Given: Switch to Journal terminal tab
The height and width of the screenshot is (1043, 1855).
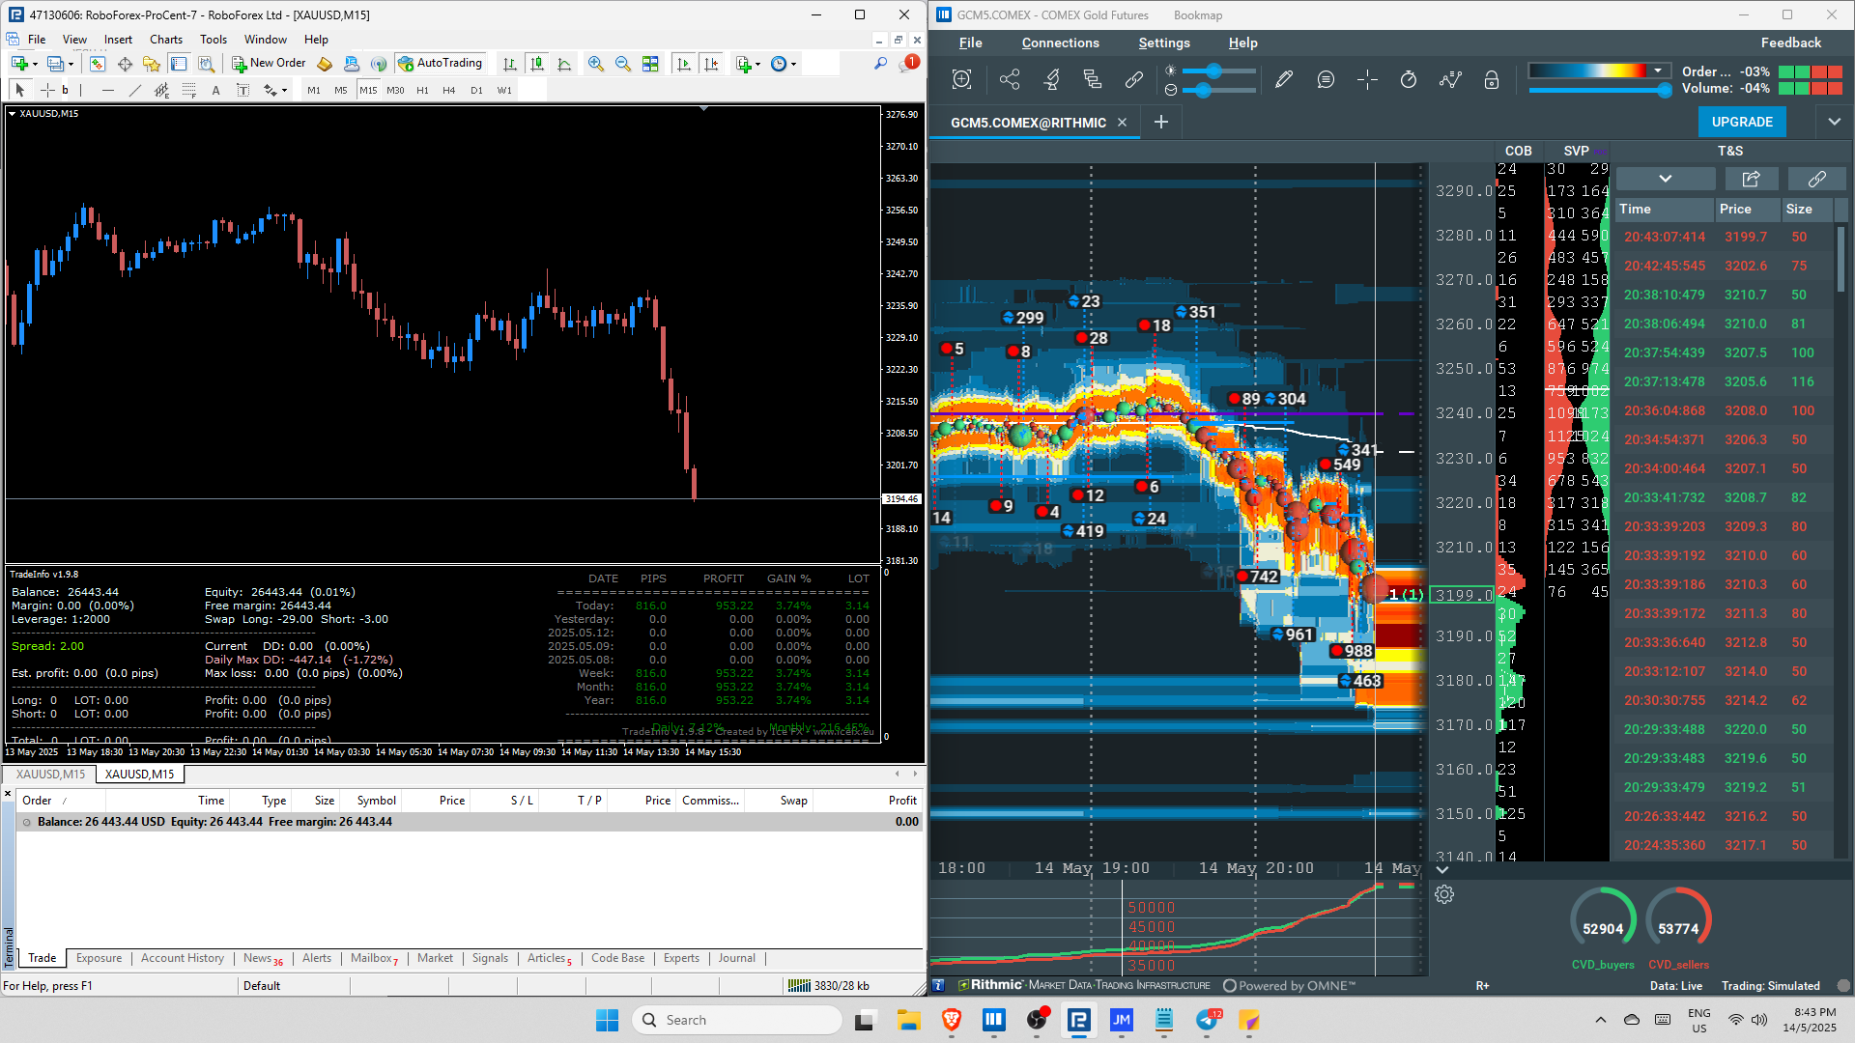Looking at the screenshot, I should click(736, 958).
